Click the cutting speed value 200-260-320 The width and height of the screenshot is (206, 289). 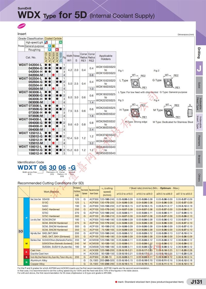tap(107, 260)
